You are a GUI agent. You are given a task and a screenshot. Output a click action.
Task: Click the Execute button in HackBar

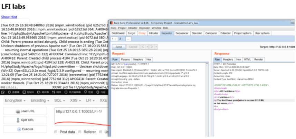[25, 129]
